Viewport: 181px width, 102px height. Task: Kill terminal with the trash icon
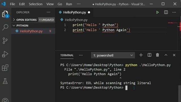pyautogui.click(x=158, y=55)
